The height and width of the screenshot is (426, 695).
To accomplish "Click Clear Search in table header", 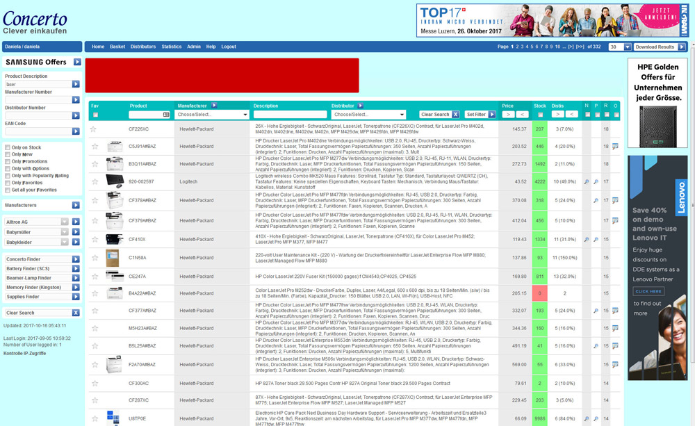I will [x=440, y=115].
